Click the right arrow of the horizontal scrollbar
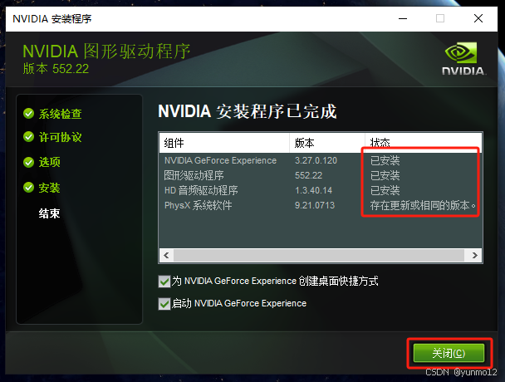505x382 pixels. (x=474, y=256)
